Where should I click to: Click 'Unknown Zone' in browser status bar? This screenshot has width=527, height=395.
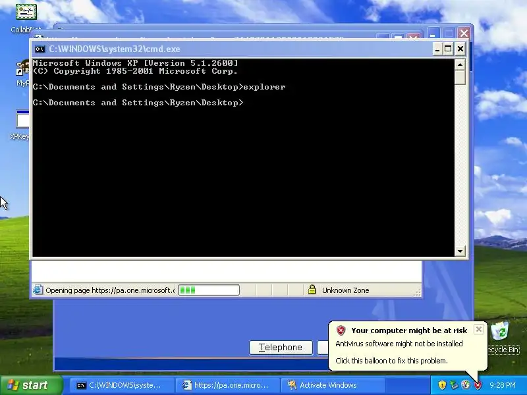(345, 290)
